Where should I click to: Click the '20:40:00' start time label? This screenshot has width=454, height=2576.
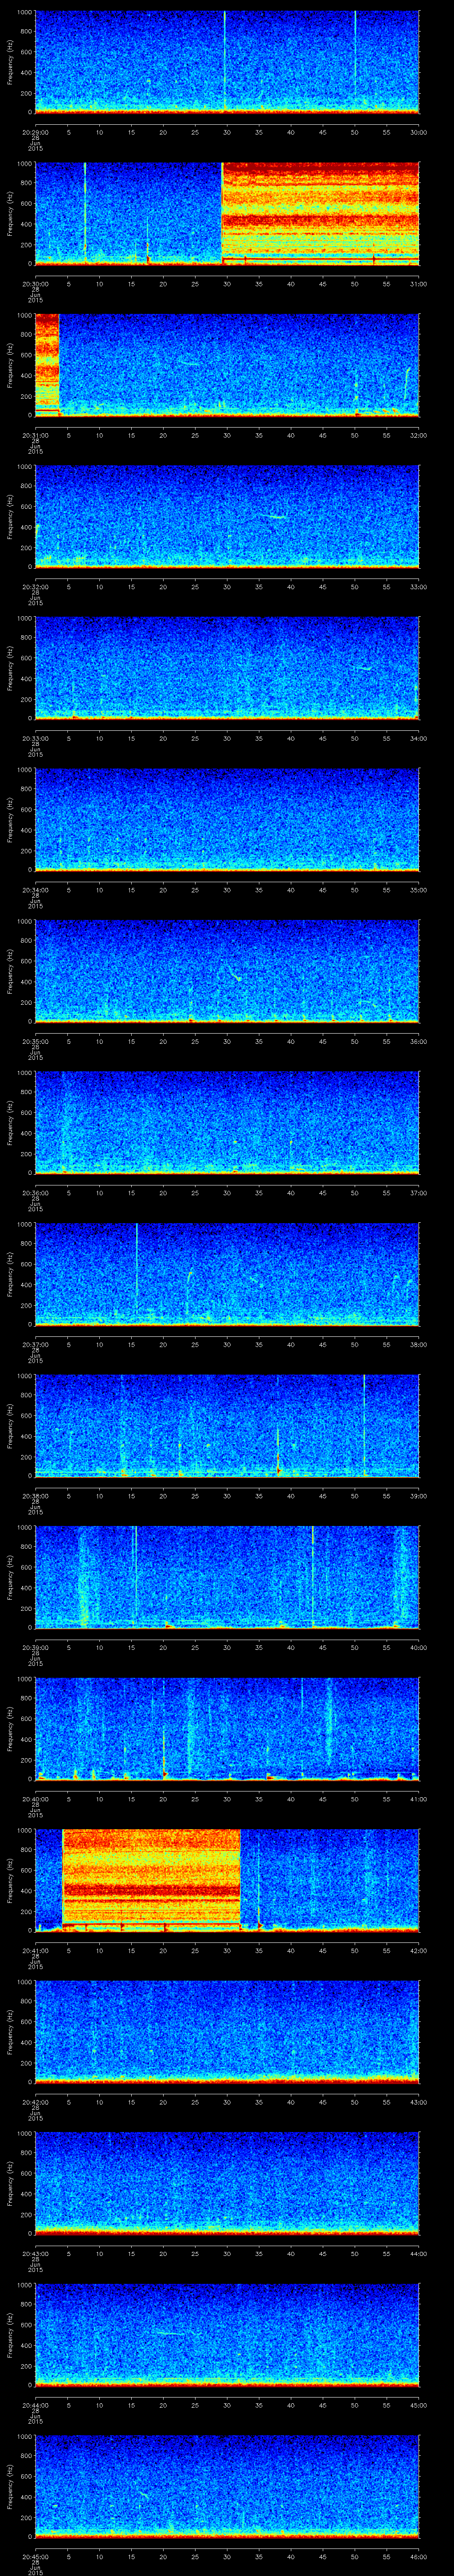click(35, 1799)
